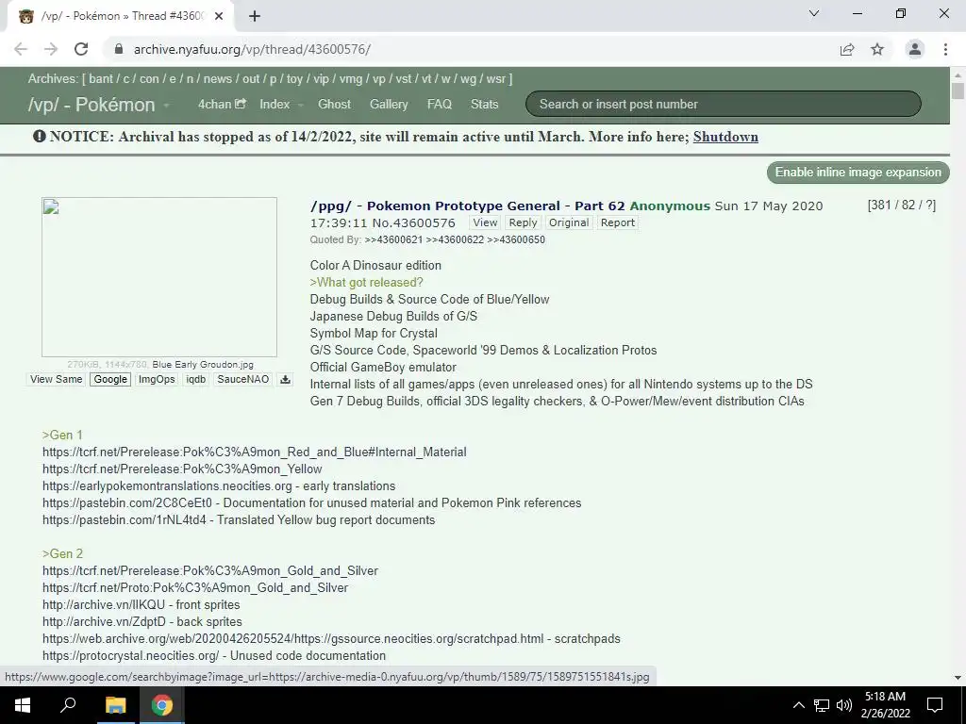This screenshot has width=966, height=724.
Task: Click the broken image thumbnail
Action: click(158, 277)
